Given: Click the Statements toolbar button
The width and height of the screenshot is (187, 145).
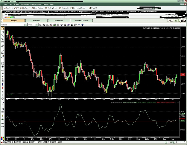Looking at the screenshot, I should pos(64,8).
